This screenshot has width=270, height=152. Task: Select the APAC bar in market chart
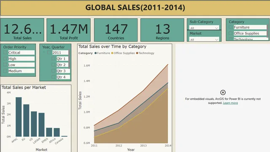(19, 117)
